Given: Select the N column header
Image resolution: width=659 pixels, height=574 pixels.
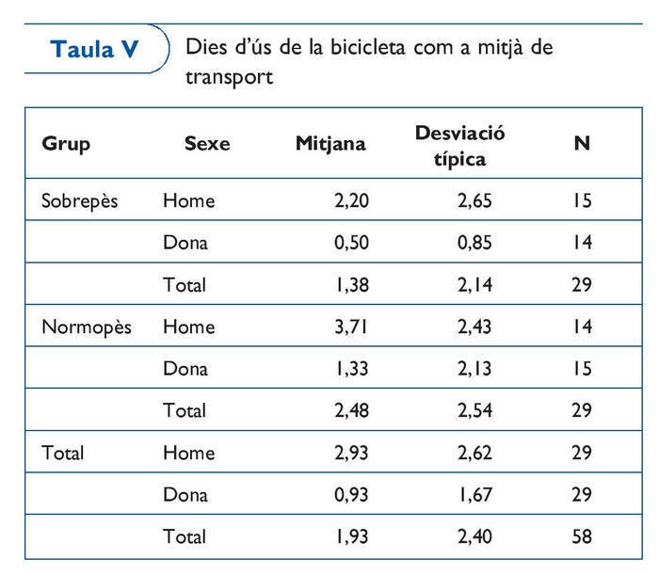Looking at the screenshot, I should tap(581, 144).
